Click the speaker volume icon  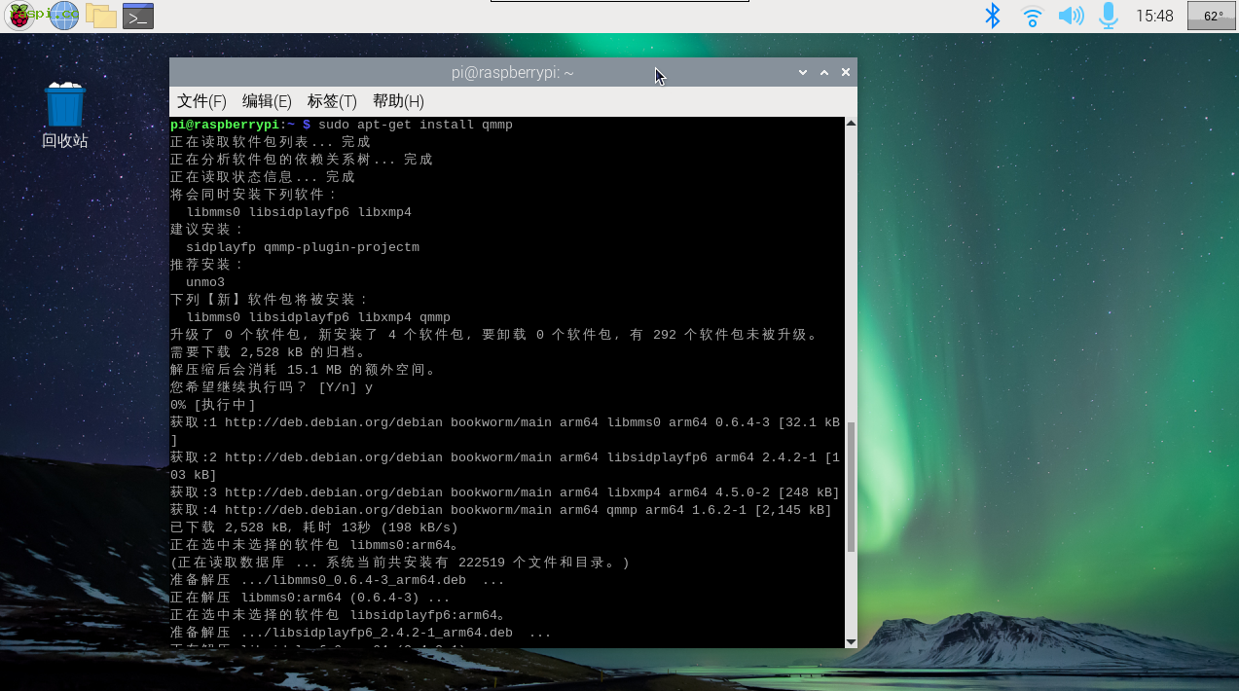(1071, 16)
